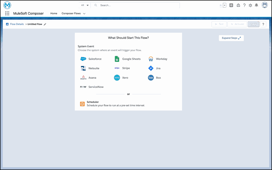Select the Salesforce system event icon

click(83, 59)
